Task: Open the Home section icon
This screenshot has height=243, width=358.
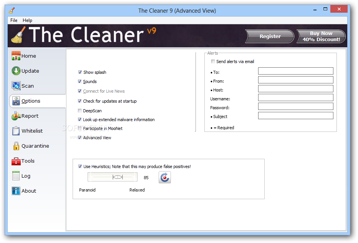Action: 16,56
